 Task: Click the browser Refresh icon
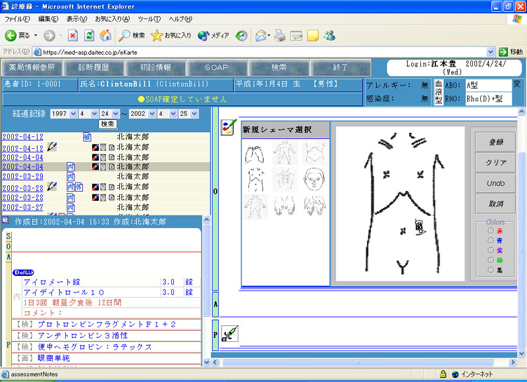pyautogui.click(x=89, y=35)
